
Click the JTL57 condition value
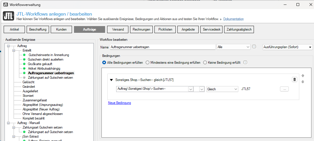pyautogui.click(x=246, y=89)
